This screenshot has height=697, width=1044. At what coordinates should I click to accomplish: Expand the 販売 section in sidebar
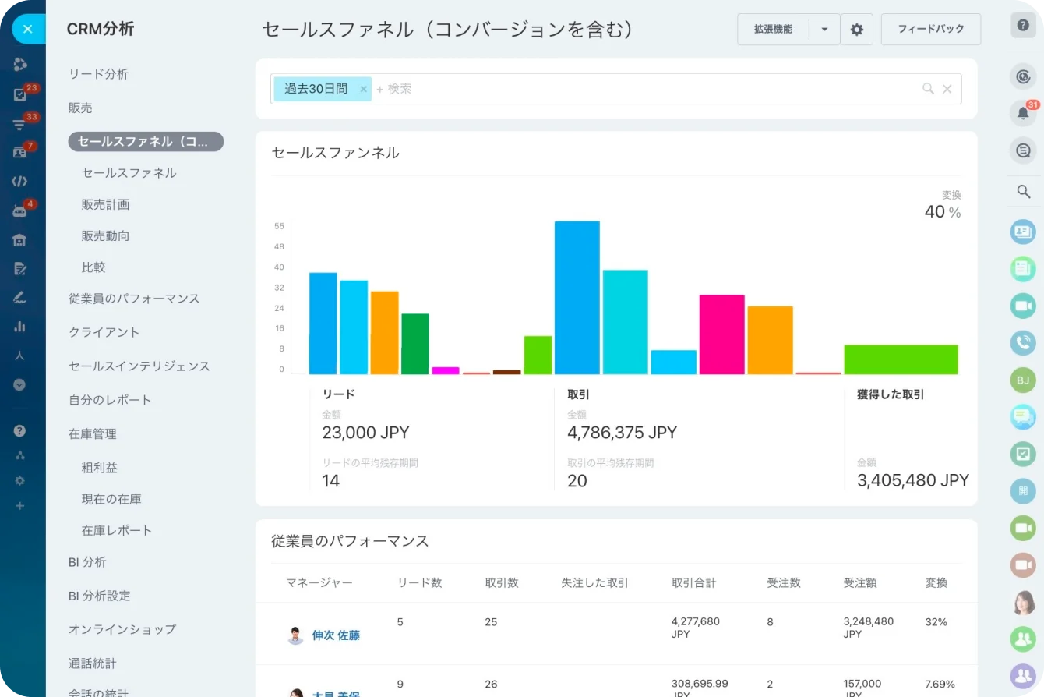(80, 108)
